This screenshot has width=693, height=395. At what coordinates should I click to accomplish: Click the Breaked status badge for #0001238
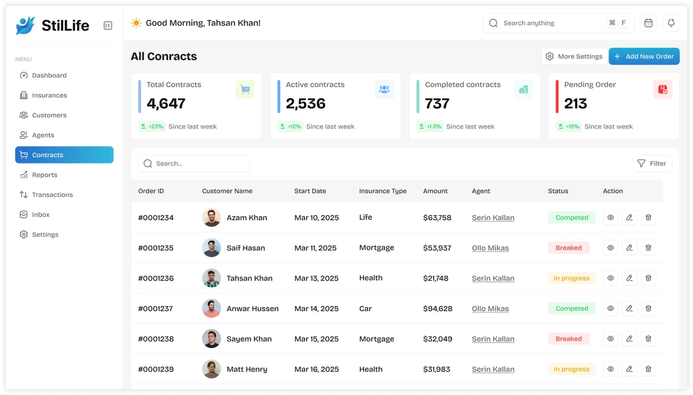pyautogui.click(x=568, y=339)
